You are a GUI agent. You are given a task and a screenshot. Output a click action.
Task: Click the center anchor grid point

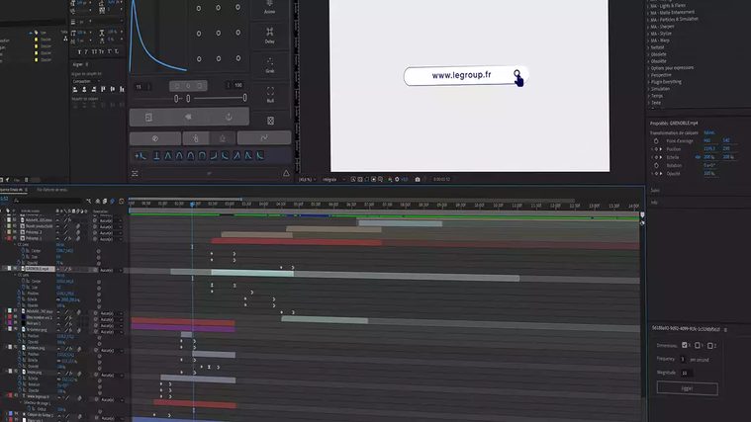click(x=218, y=33)
